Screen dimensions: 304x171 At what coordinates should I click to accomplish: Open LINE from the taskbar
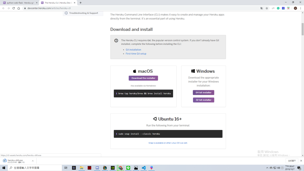tap(128, 168)
